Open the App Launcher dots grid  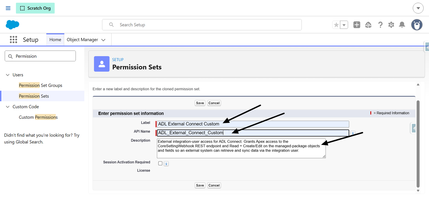click(13, 40)
